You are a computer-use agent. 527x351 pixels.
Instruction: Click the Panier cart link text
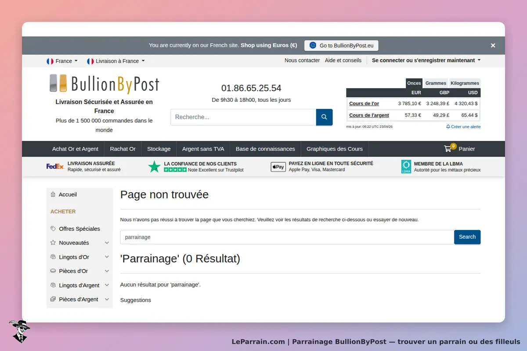point(467,149)
